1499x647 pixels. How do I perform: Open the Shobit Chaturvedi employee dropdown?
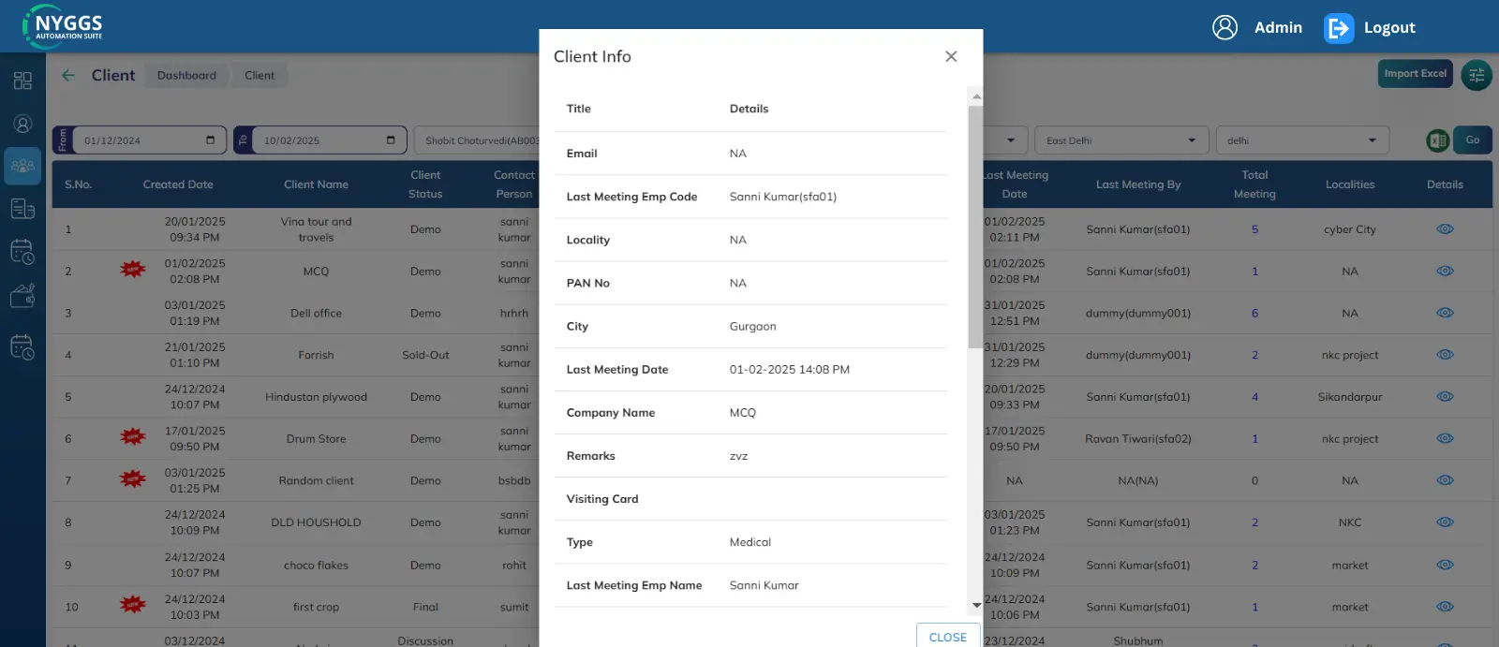[477, 140]
